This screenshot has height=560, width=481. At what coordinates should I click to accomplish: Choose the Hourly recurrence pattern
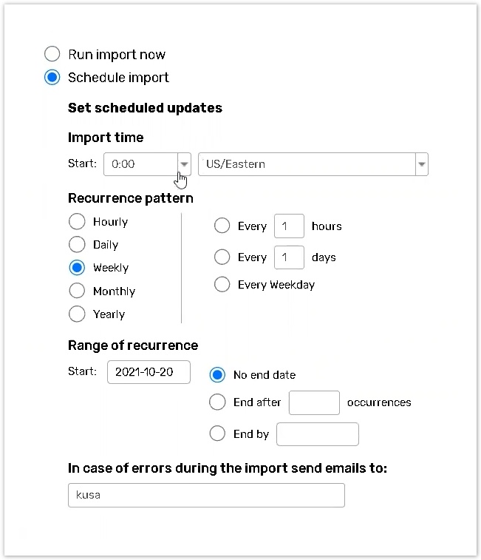tap(77, 222)
